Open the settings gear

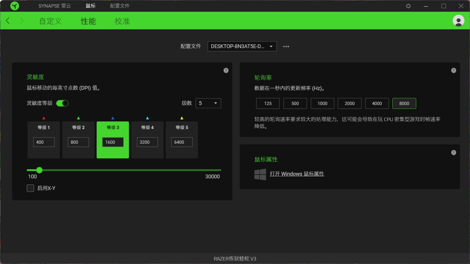tap(408, 6)
